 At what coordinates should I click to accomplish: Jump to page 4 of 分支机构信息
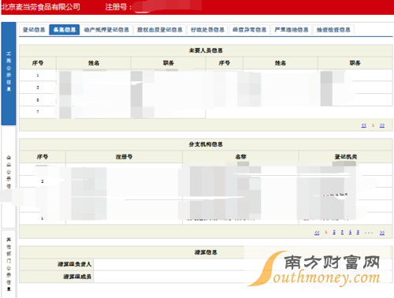point(350,233)
